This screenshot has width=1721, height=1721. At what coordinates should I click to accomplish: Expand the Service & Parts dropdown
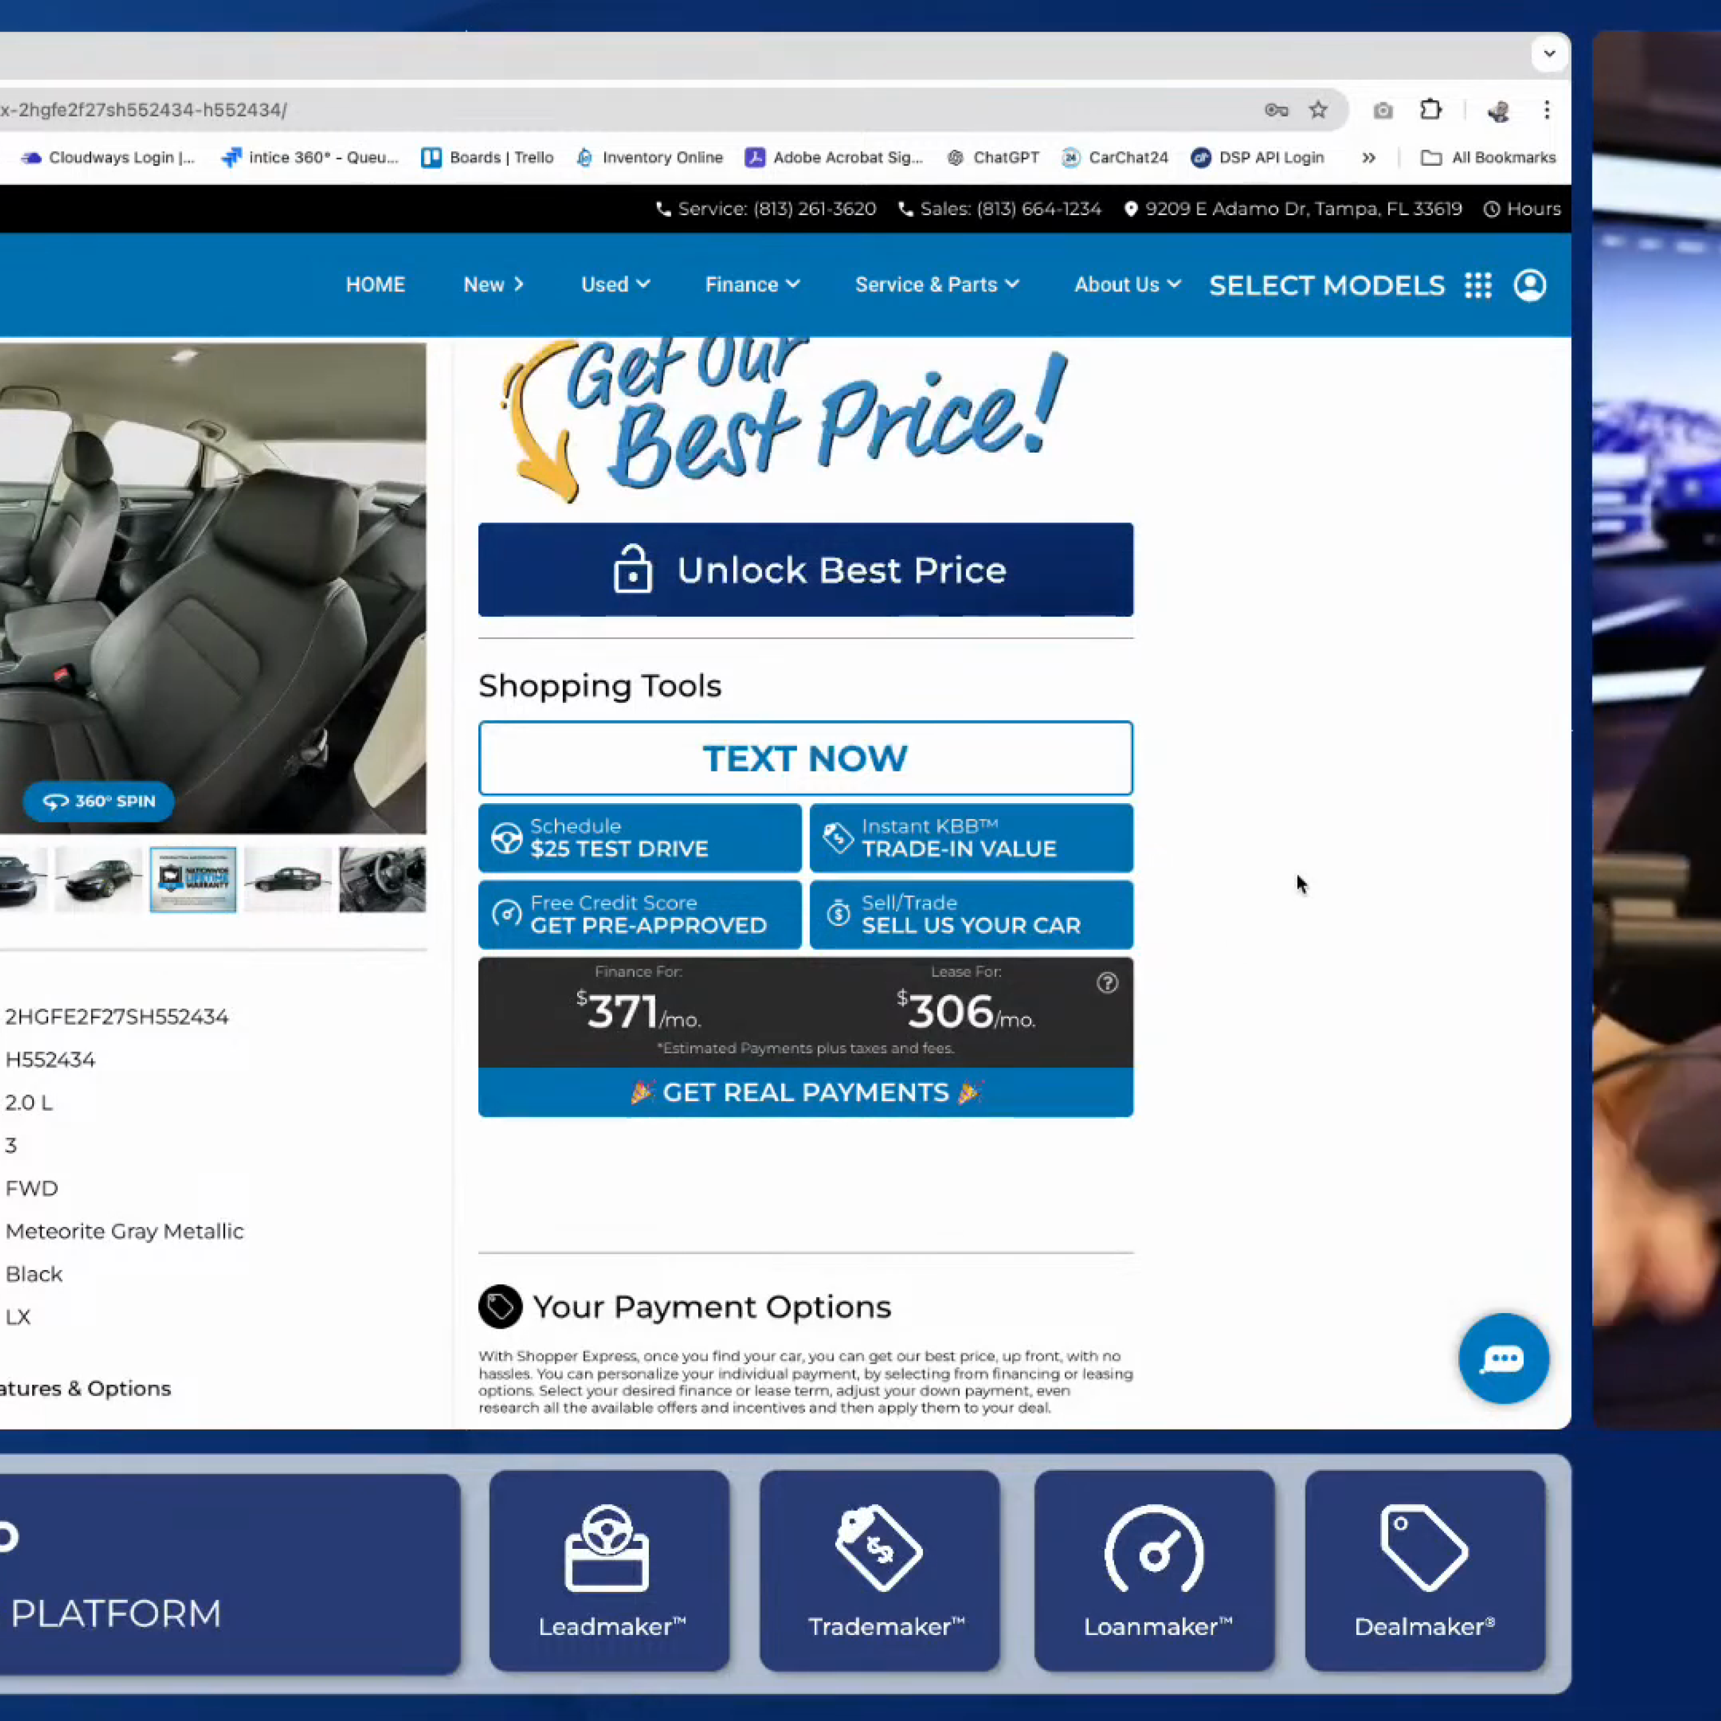937,284
